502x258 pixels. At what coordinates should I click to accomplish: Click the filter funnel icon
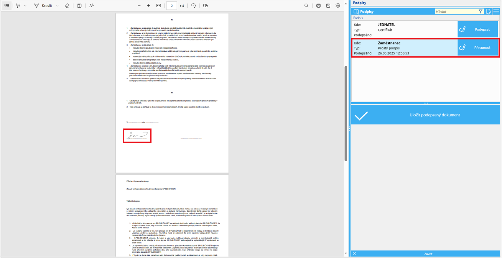481,11
